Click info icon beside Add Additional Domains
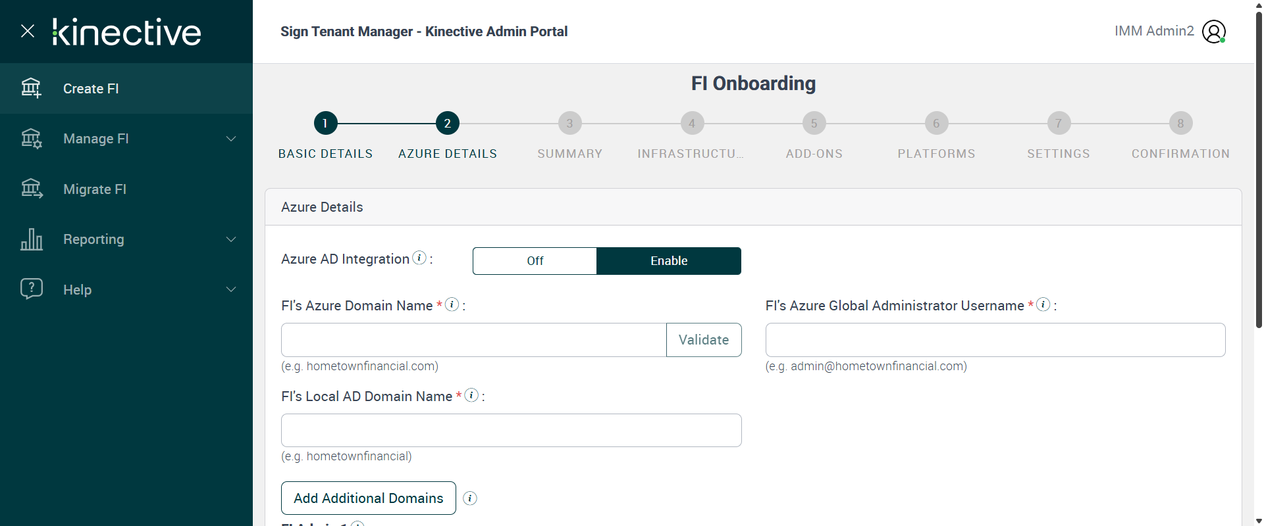This screenshot has width=1264, height=526. coord(470,498)
